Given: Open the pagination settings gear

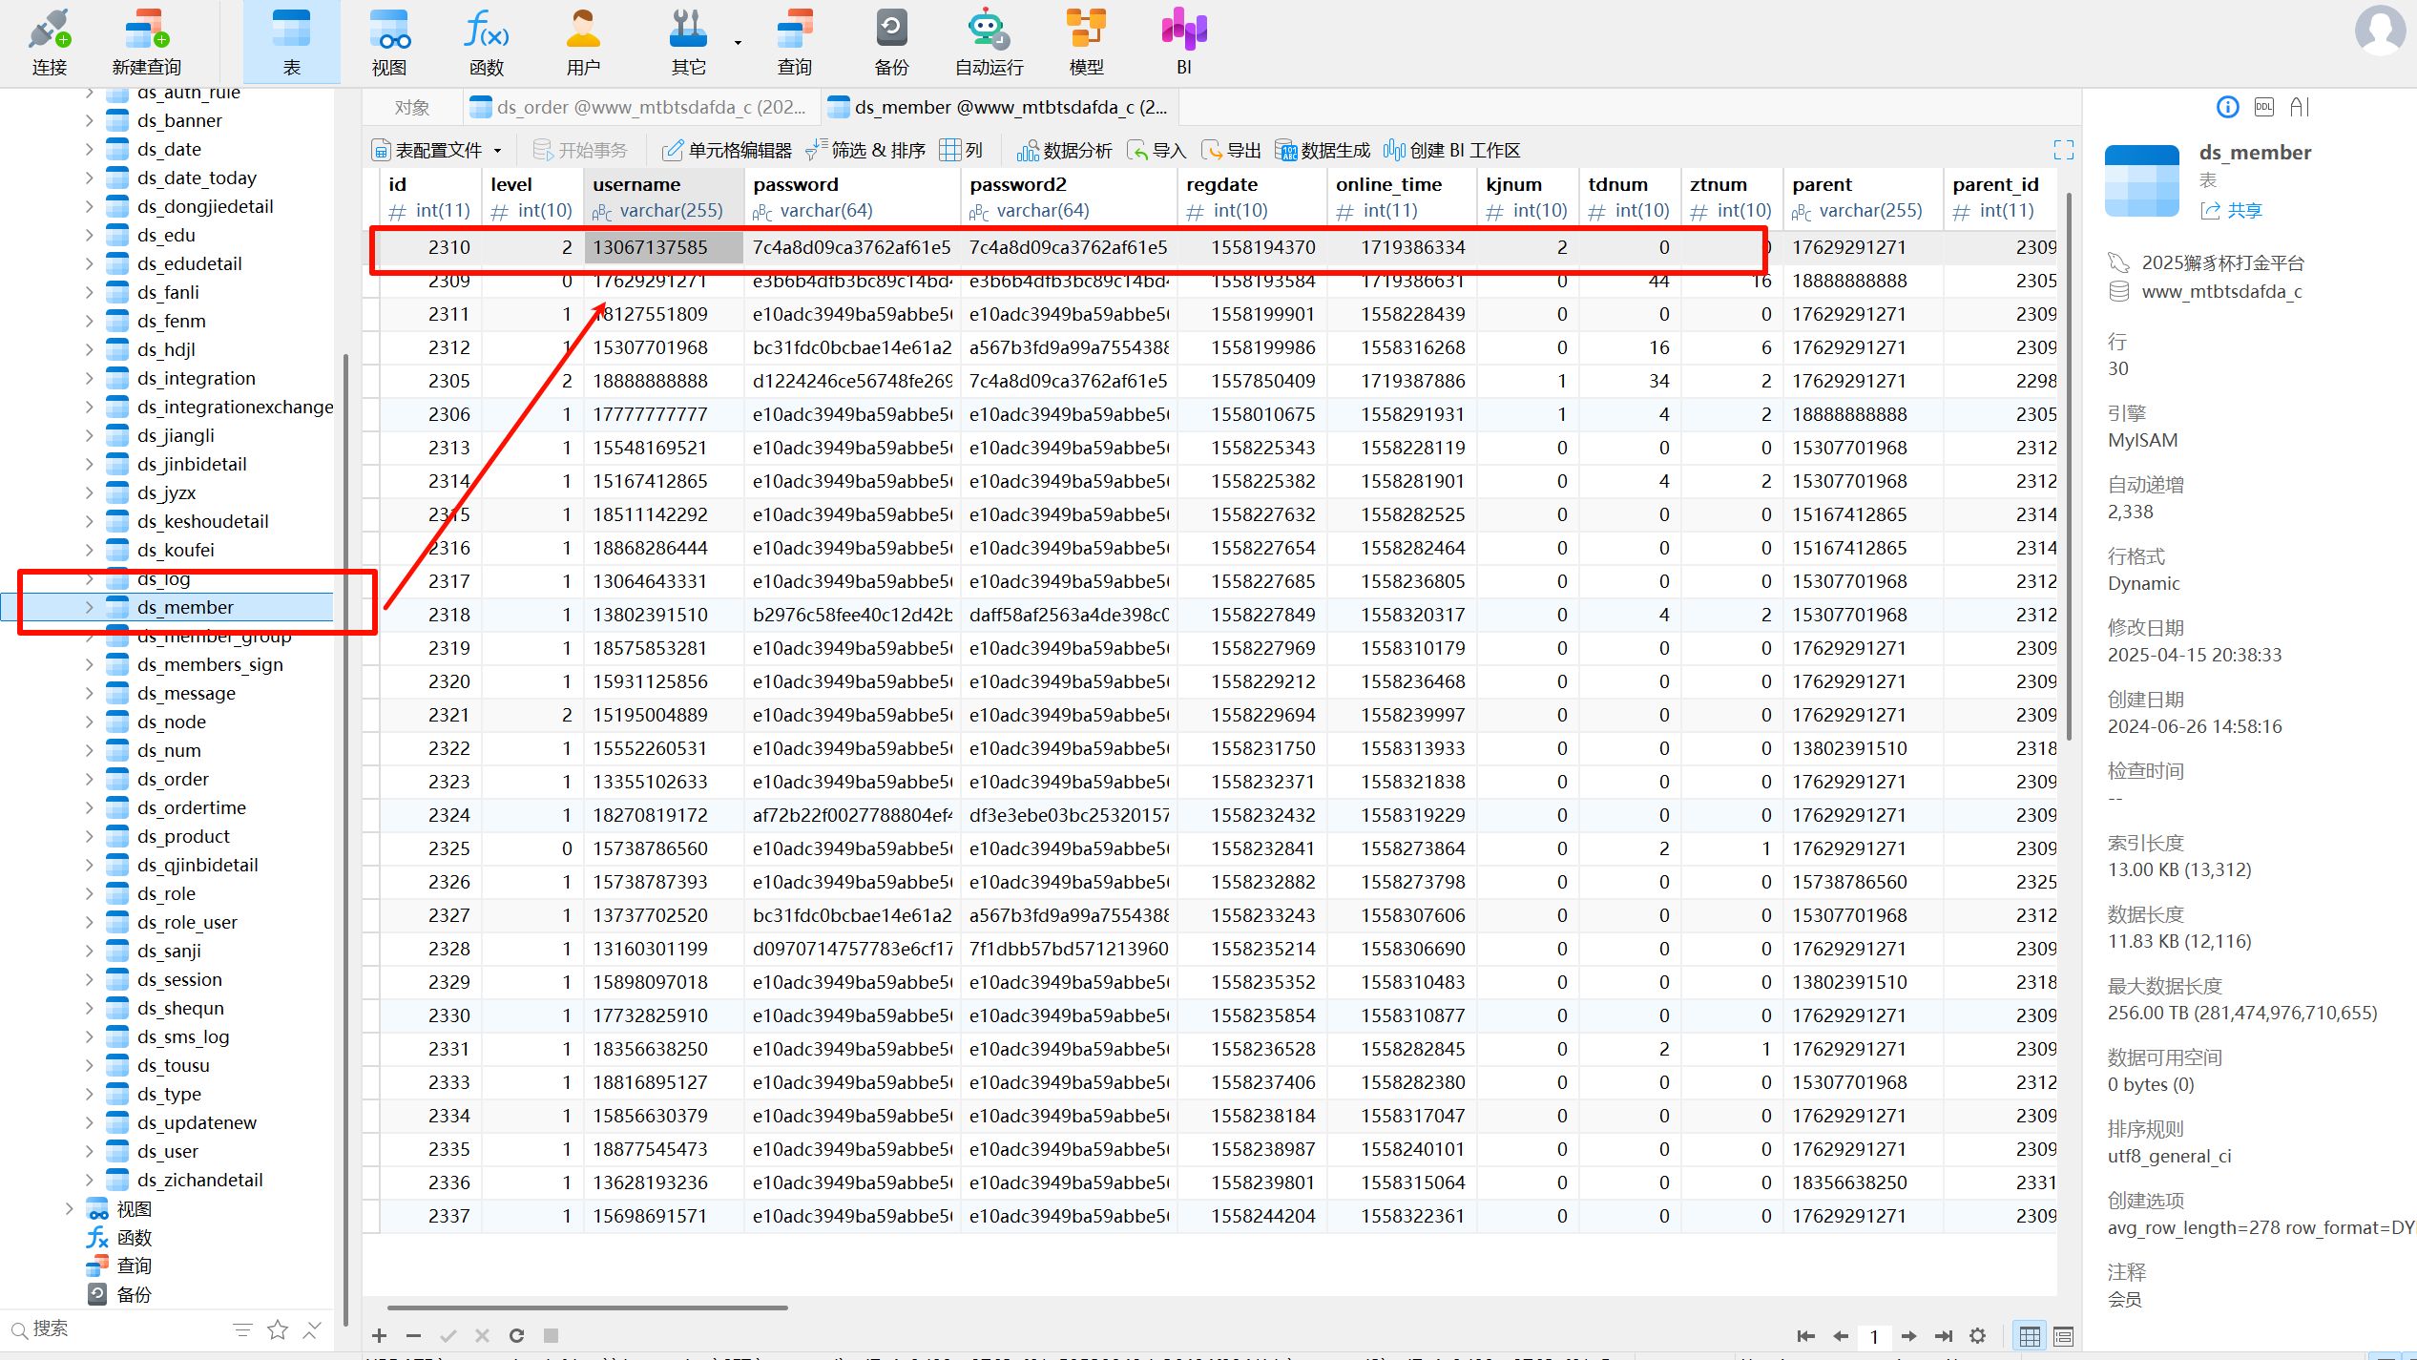Looking at the screenshot, I should point(1977,1336).
